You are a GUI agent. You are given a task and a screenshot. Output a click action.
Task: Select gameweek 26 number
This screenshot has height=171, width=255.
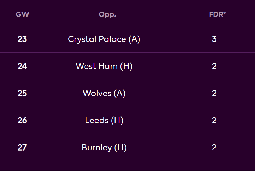[22, 120]
